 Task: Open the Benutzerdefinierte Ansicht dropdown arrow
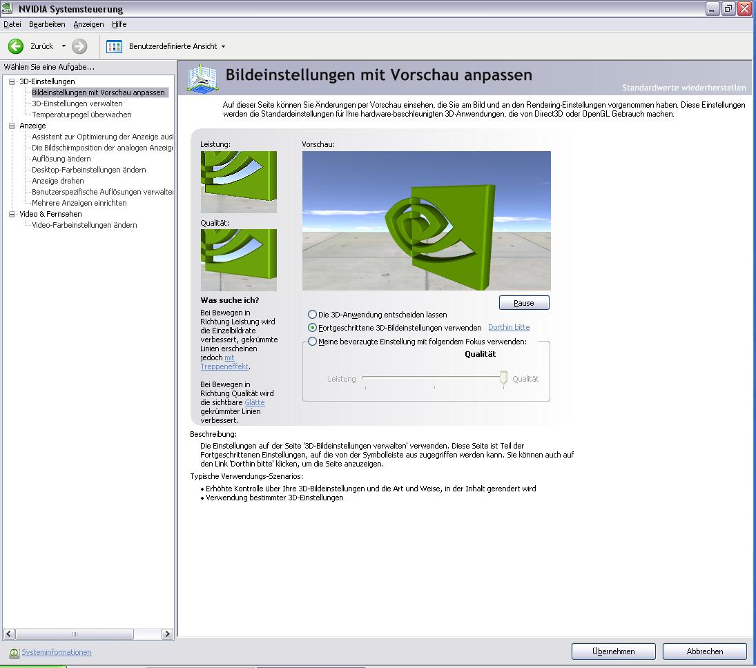(223, 47)
